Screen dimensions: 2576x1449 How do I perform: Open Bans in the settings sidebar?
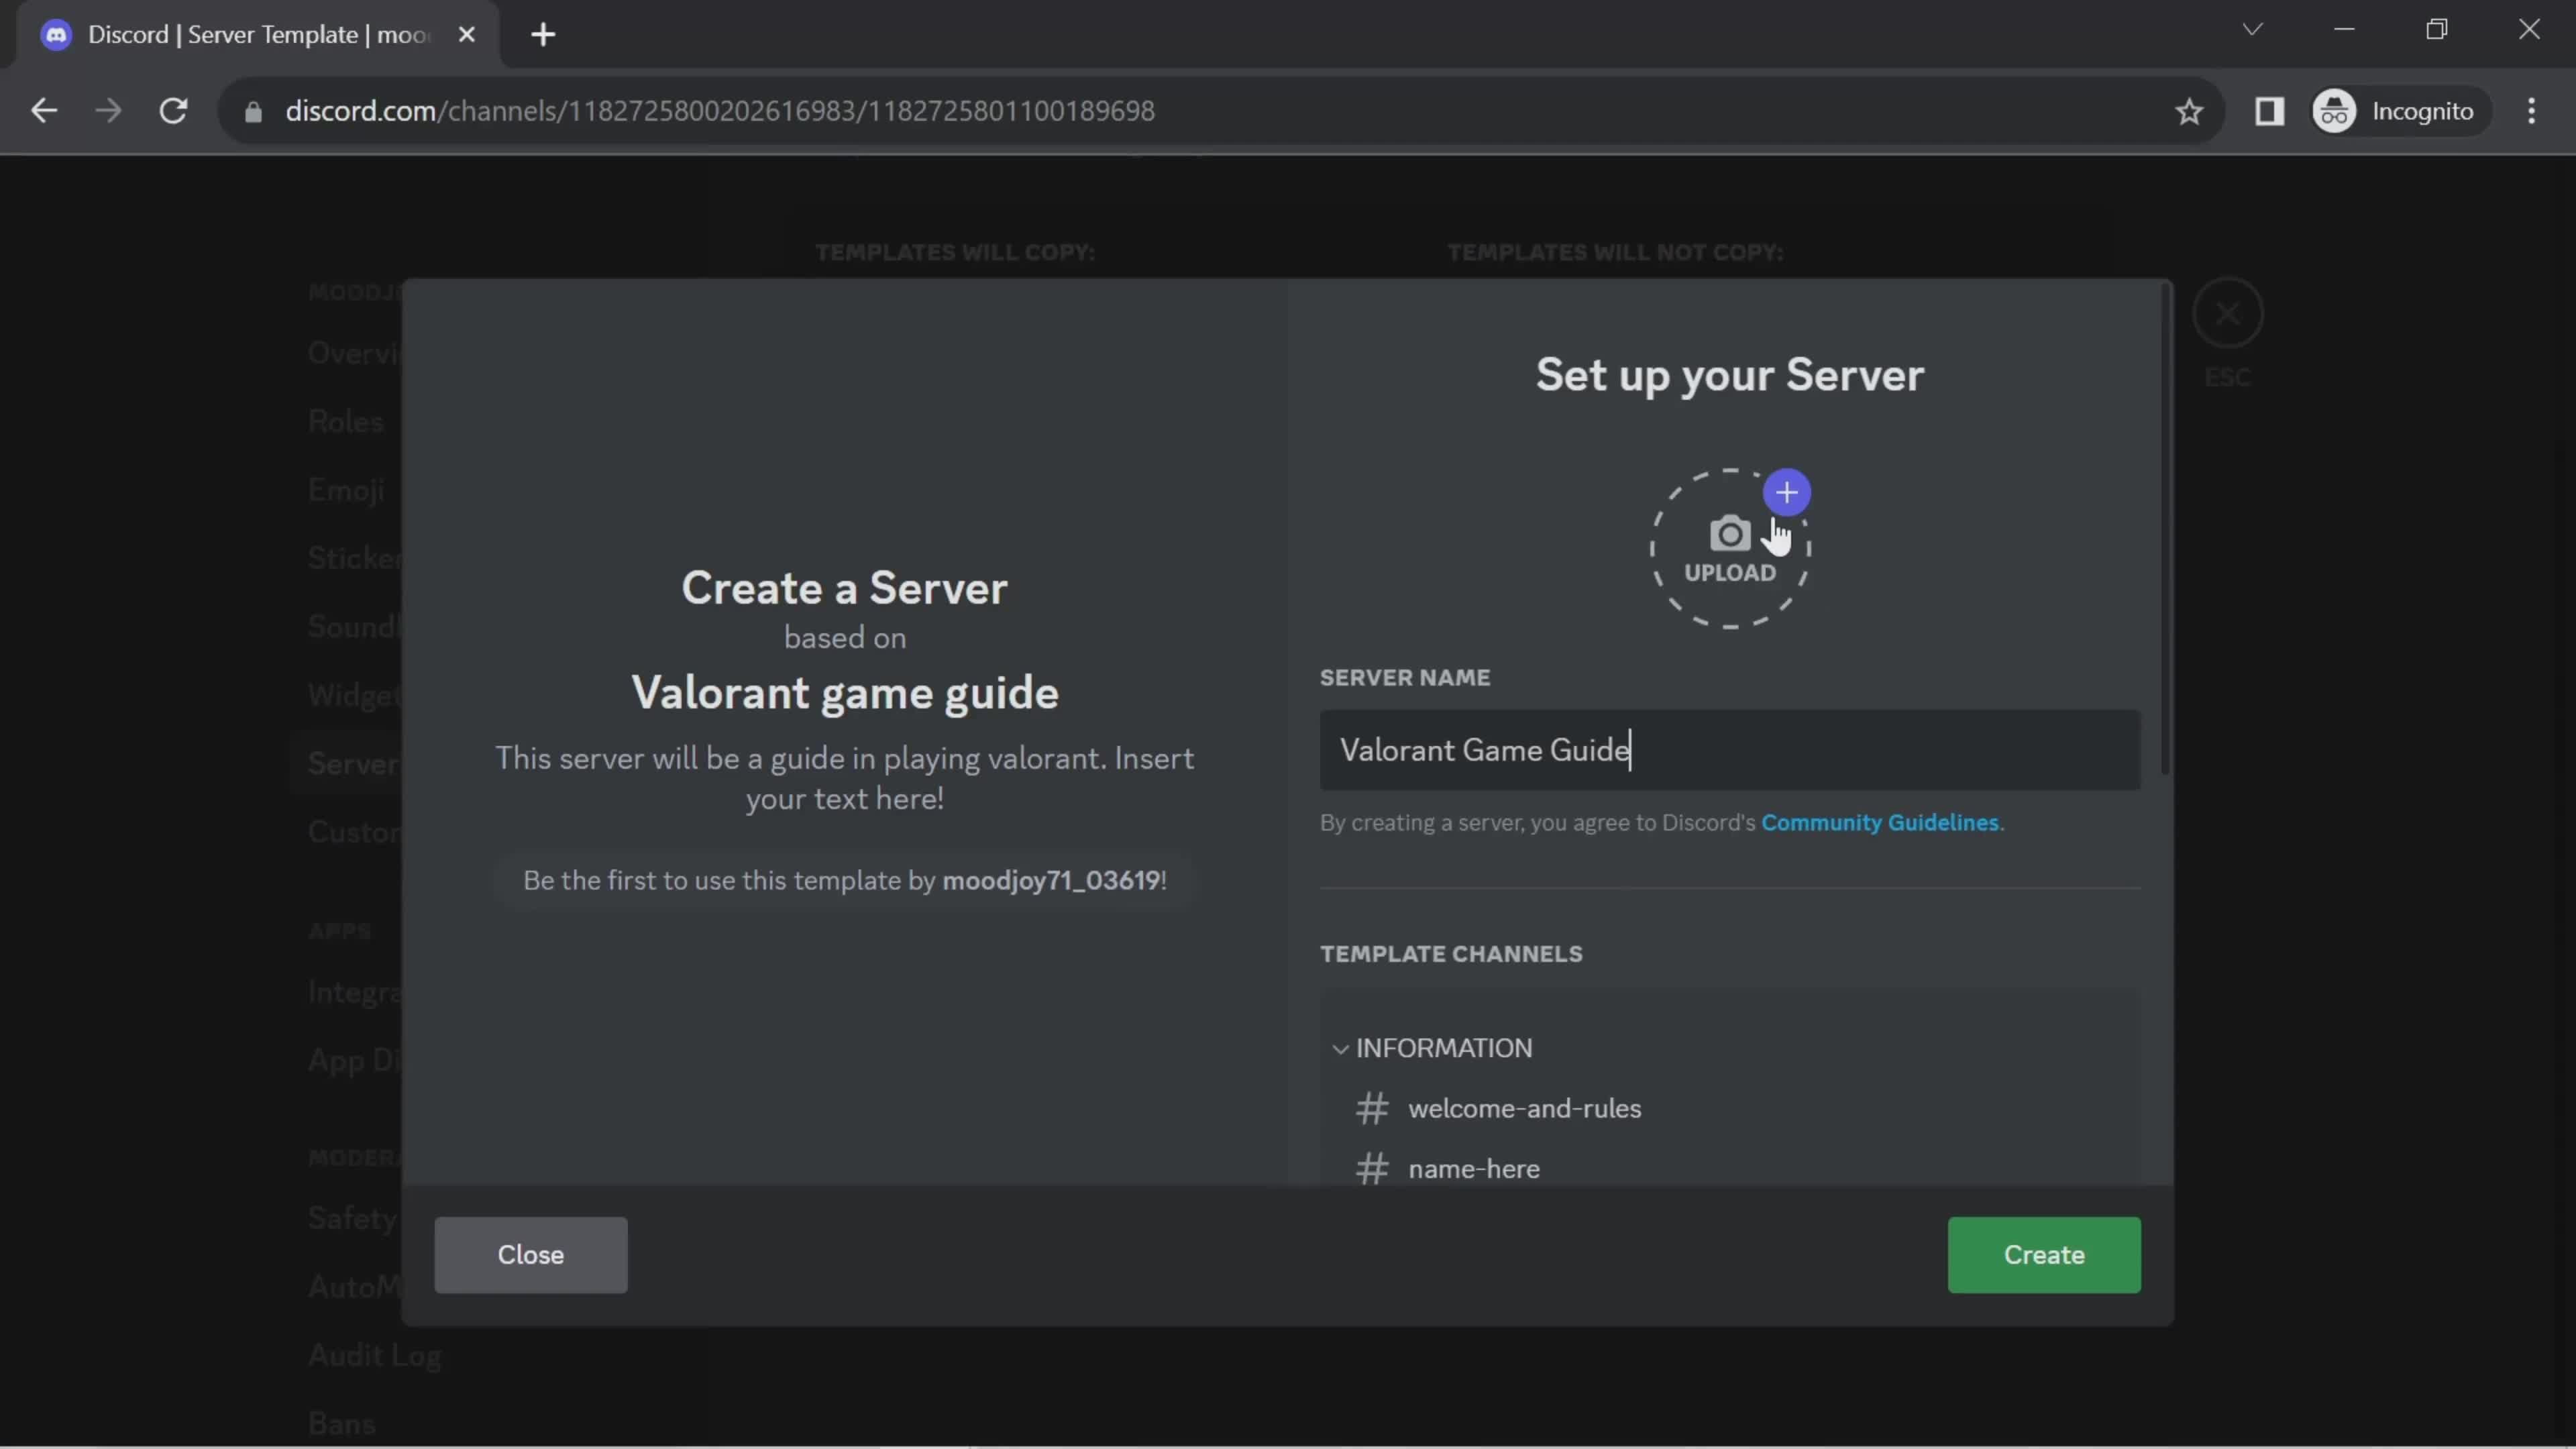(342, 1423)
